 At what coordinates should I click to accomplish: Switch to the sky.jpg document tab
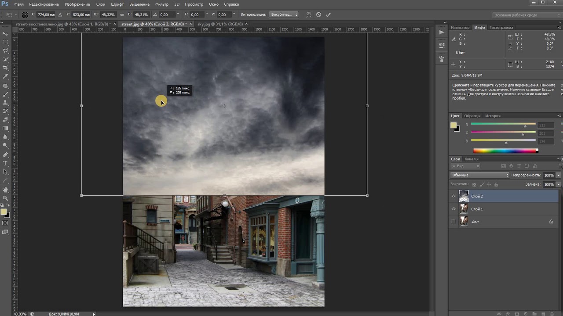(220, 24)
